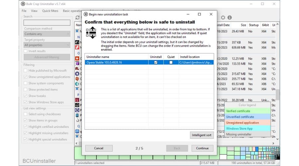
Task: Click the Cancel button in dialog
Action: pyautogui.click(x=99, y=148)
